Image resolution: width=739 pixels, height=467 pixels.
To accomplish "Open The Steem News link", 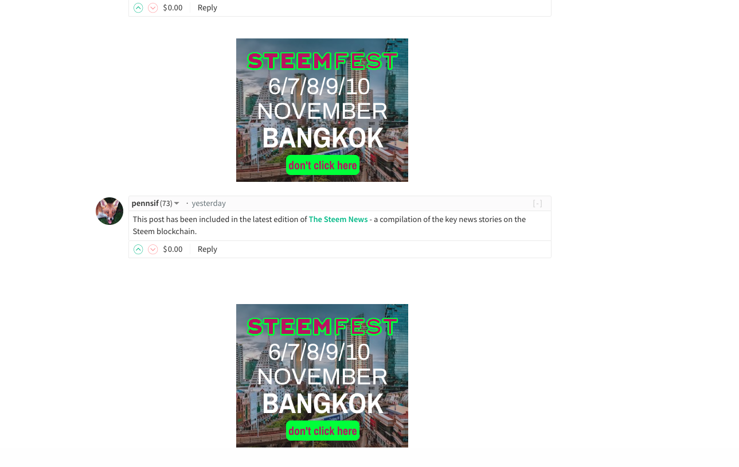I will pos(338,219).
